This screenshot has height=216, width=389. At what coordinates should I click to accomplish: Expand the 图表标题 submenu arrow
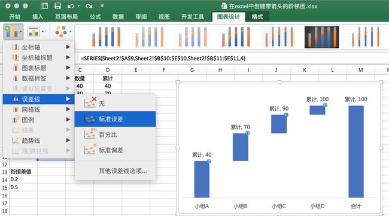pos(68,68)
